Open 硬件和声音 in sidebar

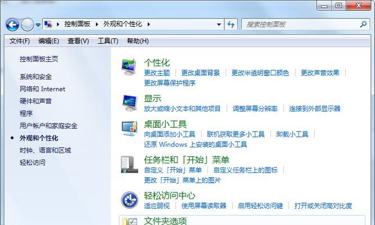coord(35,101)
